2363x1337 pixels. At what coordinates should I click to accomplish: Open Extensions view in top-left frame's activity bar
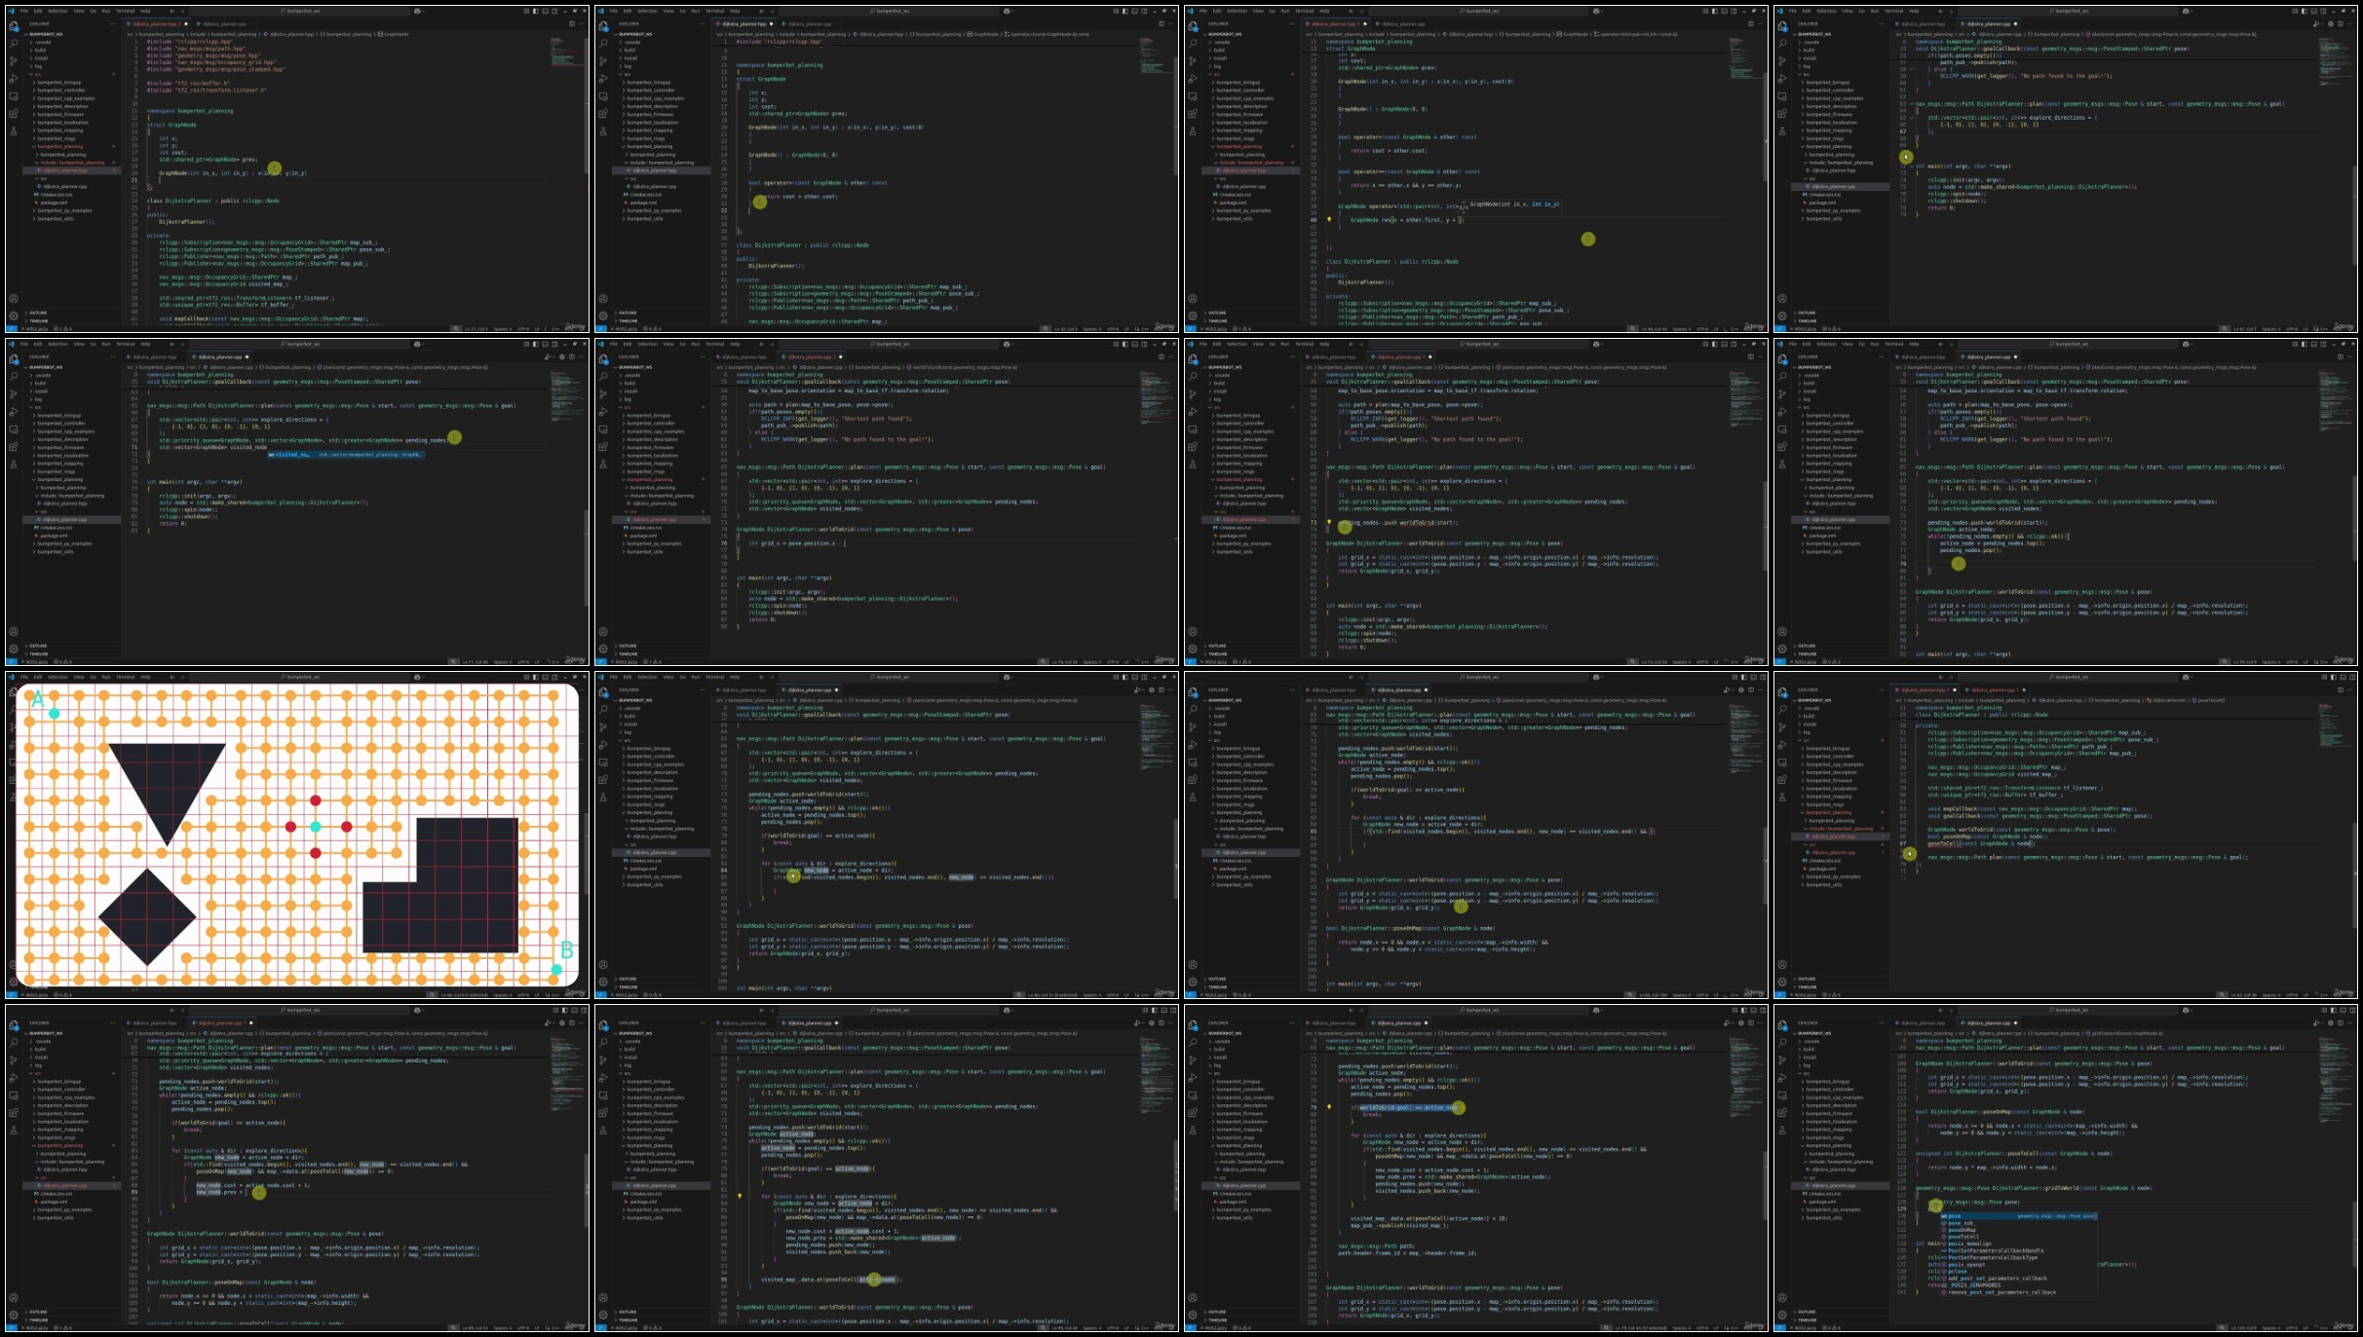(x=14, y=113)
